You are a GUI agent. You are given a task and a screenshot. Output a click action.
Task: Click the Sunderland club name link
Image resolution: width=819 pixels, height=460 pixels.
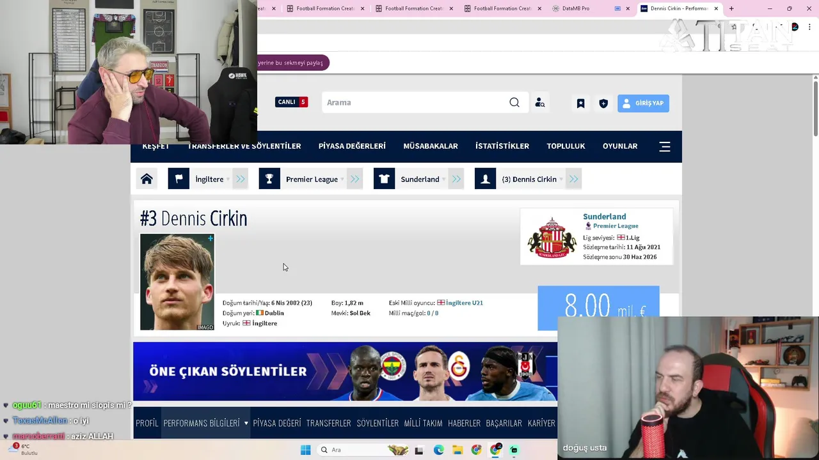605,217
